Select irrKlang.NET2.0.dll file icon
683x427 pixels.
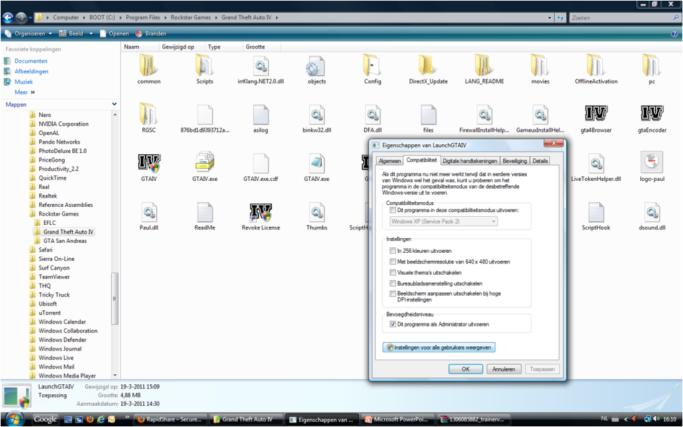[260, 66]
